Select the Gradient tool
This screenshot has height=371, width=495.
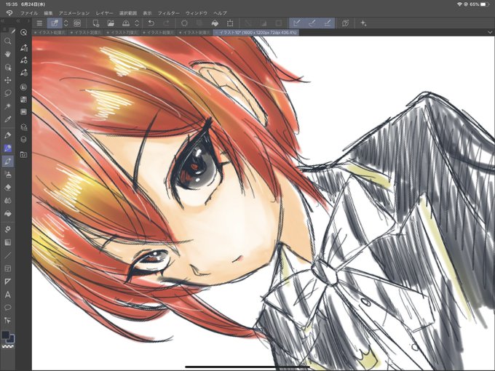[x=7, y=242]
